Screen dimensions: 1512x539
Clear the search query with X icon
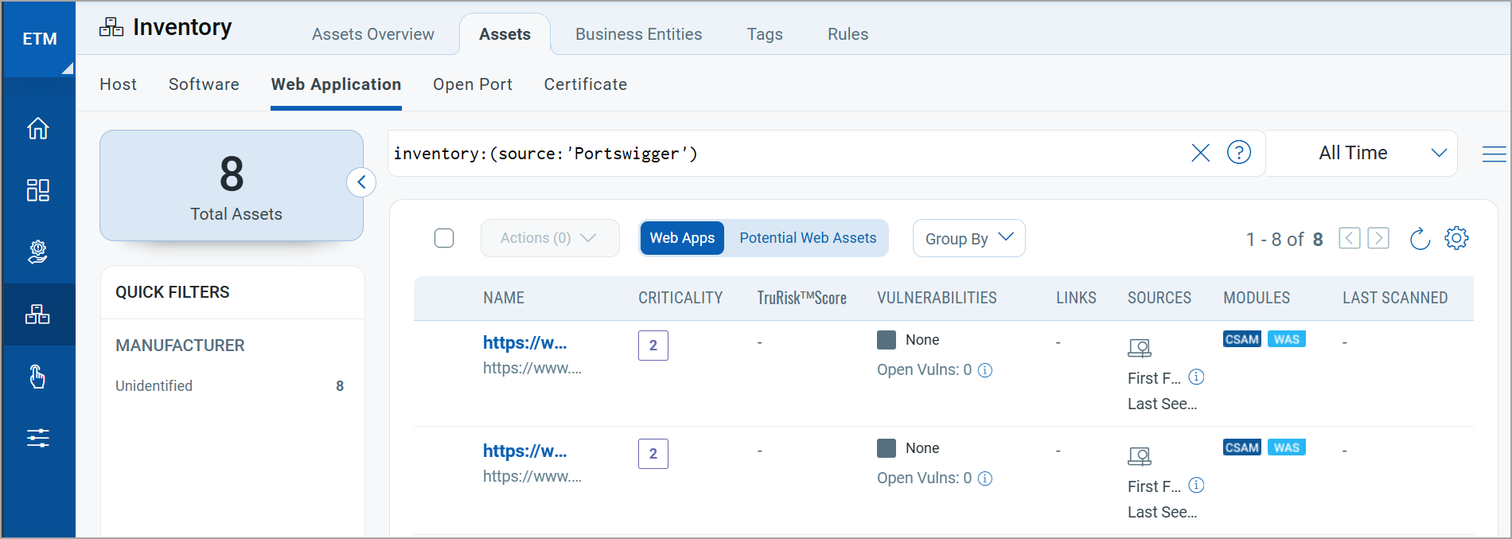pos(1200,153)
